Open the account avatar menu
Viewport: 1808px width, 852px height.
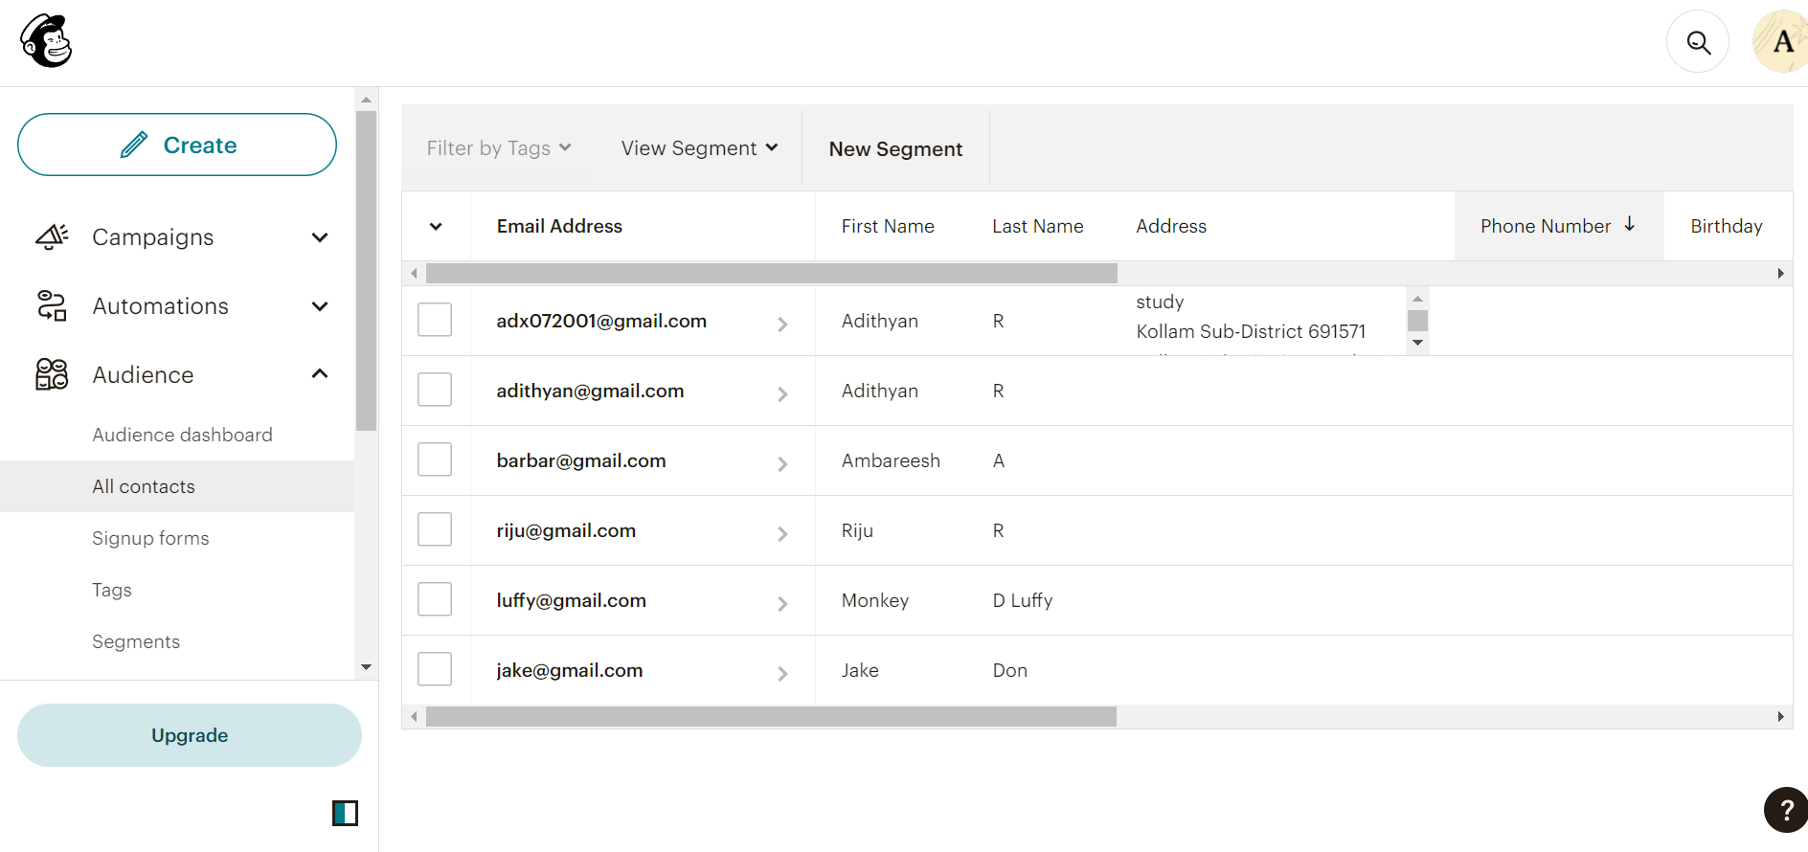click(x=1781, y=42)
